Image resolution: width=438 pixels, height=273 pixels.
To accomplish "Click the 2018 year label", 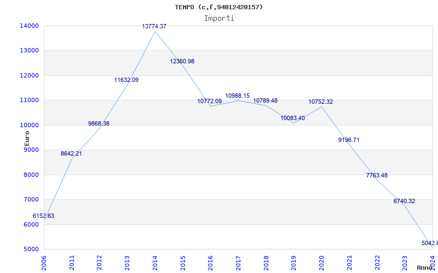I will 266,263.
